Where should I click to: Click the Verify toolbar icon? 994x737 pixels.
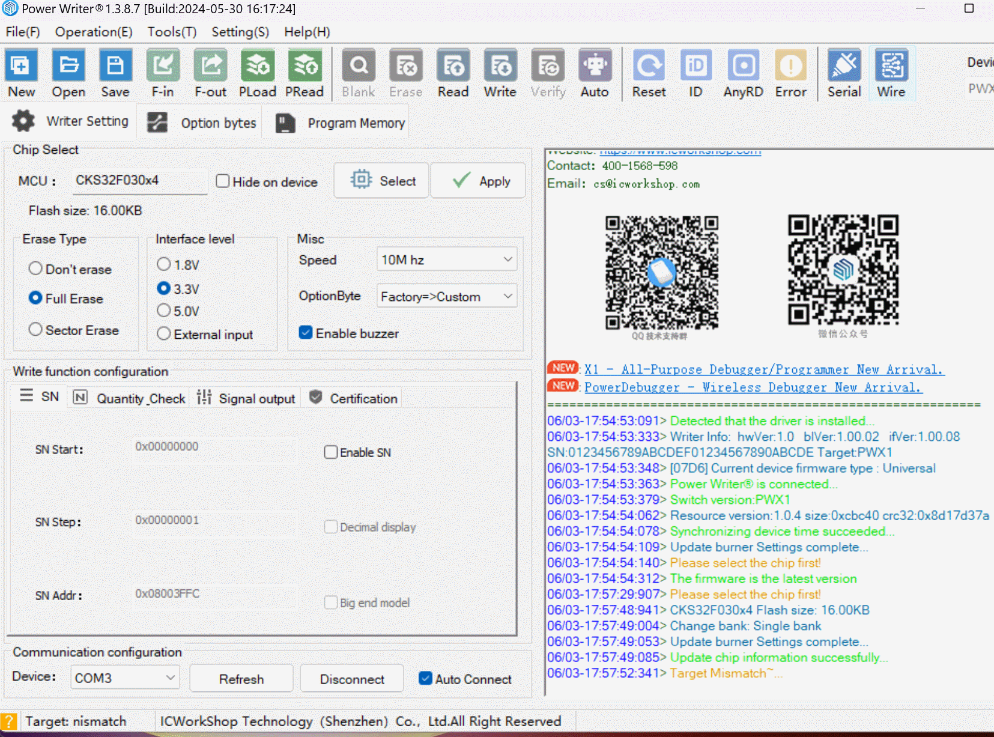(548, 73)
